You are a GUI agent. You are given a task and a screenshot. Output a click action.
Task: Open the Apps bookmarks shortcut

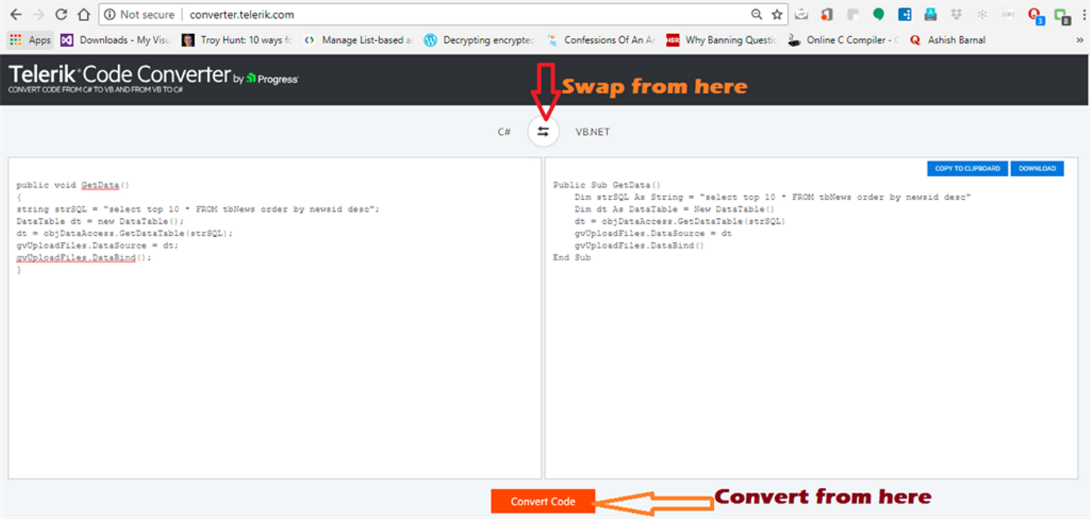click(x=30, y=40)
